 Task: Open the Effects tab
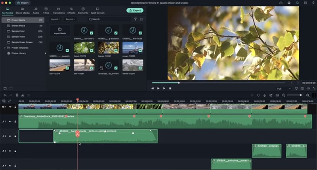pos(71,11)
